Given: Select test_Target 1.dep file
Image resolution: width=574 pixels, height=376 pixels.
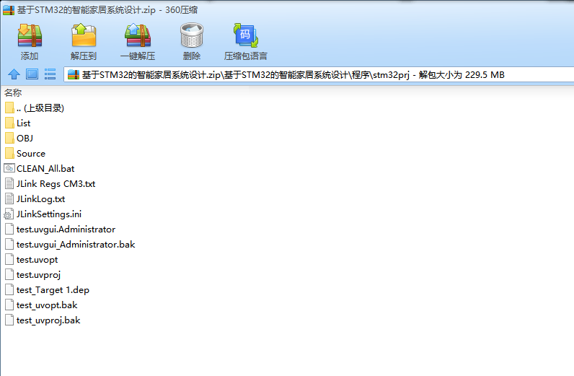Looking at the screenshot, I should coord(47,290).
